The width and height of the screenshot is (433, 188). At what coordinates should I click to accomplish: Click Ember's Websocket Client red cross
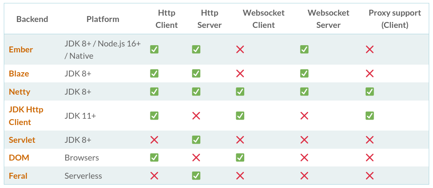point(240,49)
